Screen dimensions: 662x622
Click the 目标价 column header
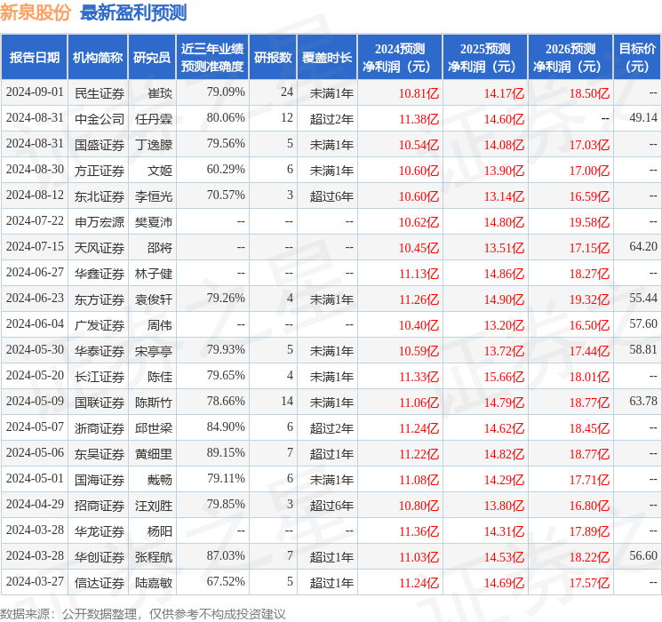[x=637, y=58]
